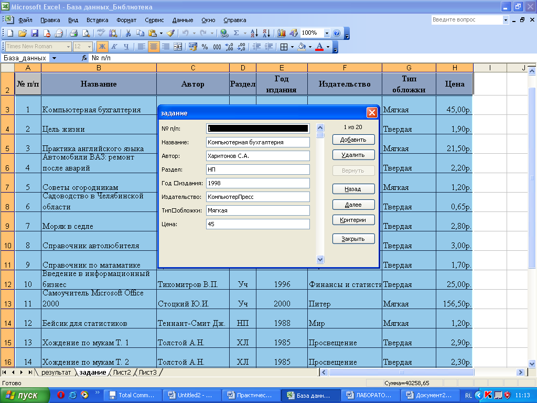Image resolution: width=537 pixels, height=403 pixels.
Task: Apply fill color bucket
Action: point(302,47)
